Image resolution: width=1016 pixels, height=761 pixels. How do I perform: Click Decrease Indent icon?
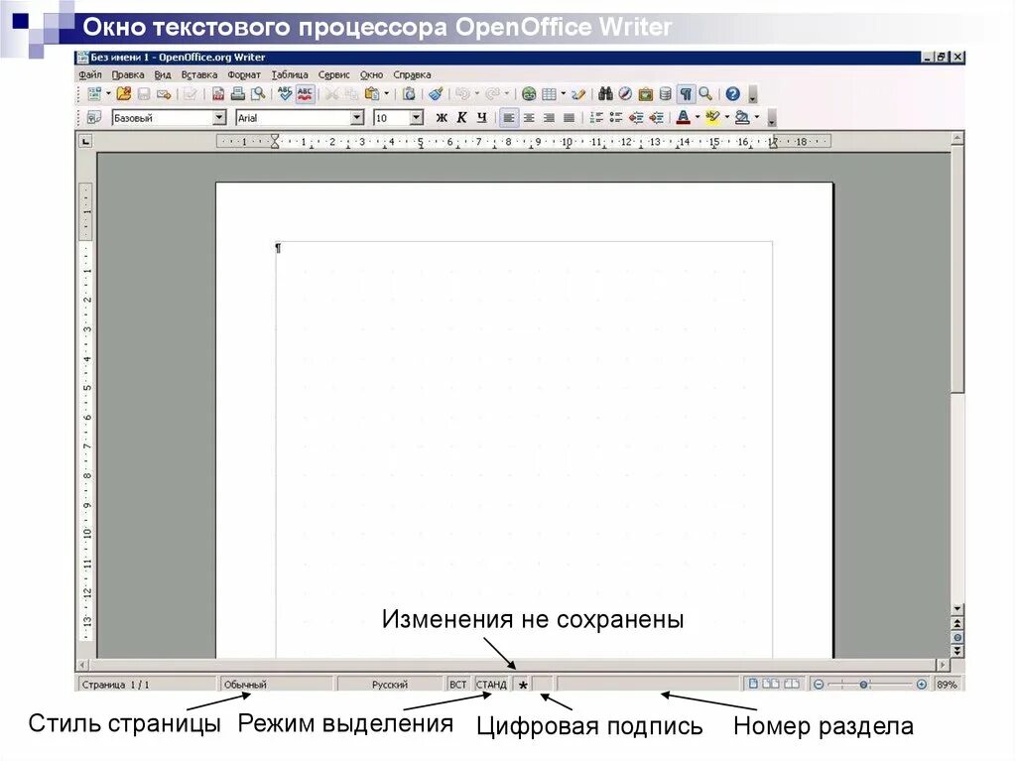pyautogui.click(x=636, y=117)
